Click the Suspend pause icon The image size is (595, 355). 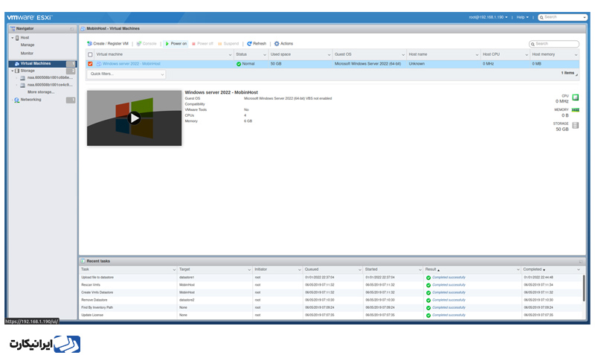tap(219, 44)
